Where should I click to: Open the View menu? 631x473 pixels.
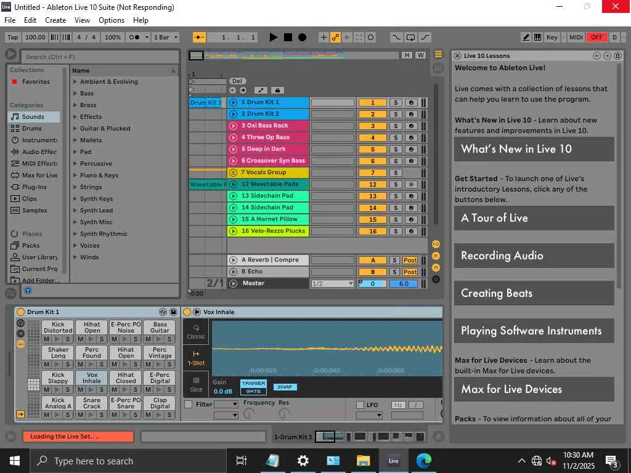[82, 20]
